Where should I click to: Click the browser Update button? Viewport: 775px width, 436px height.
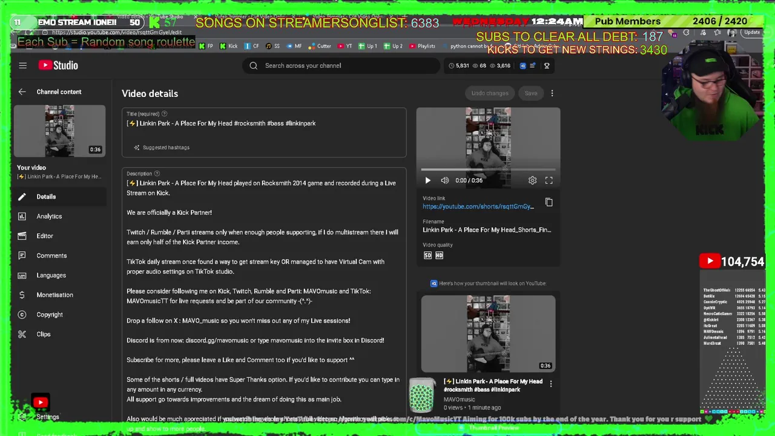coord(752,33)
